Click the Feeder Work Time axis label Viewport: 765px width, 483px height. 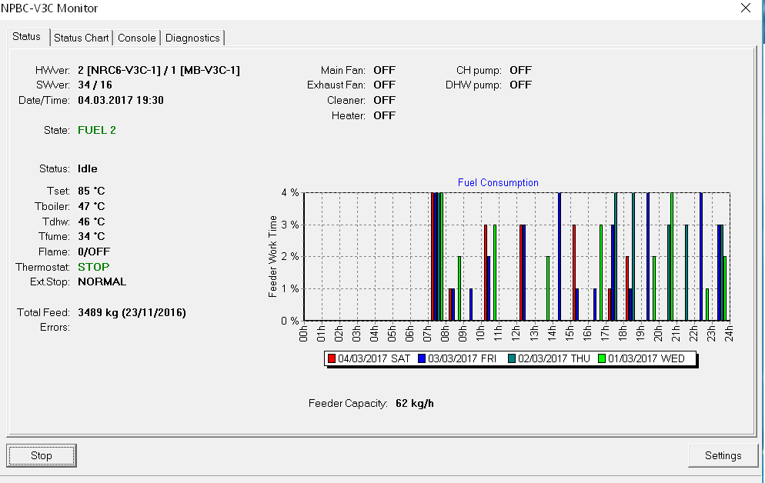click(x=273, y=257)
